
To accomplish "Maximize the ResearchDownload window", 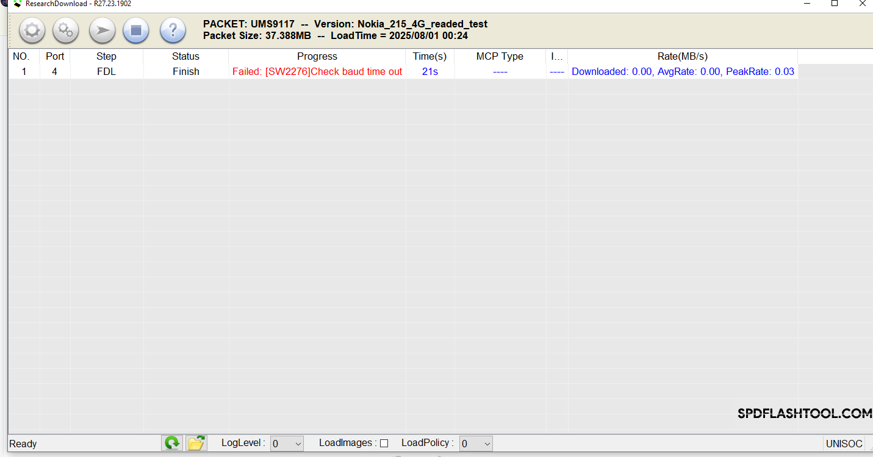I will pyautogui.click(x=835, y=4).
